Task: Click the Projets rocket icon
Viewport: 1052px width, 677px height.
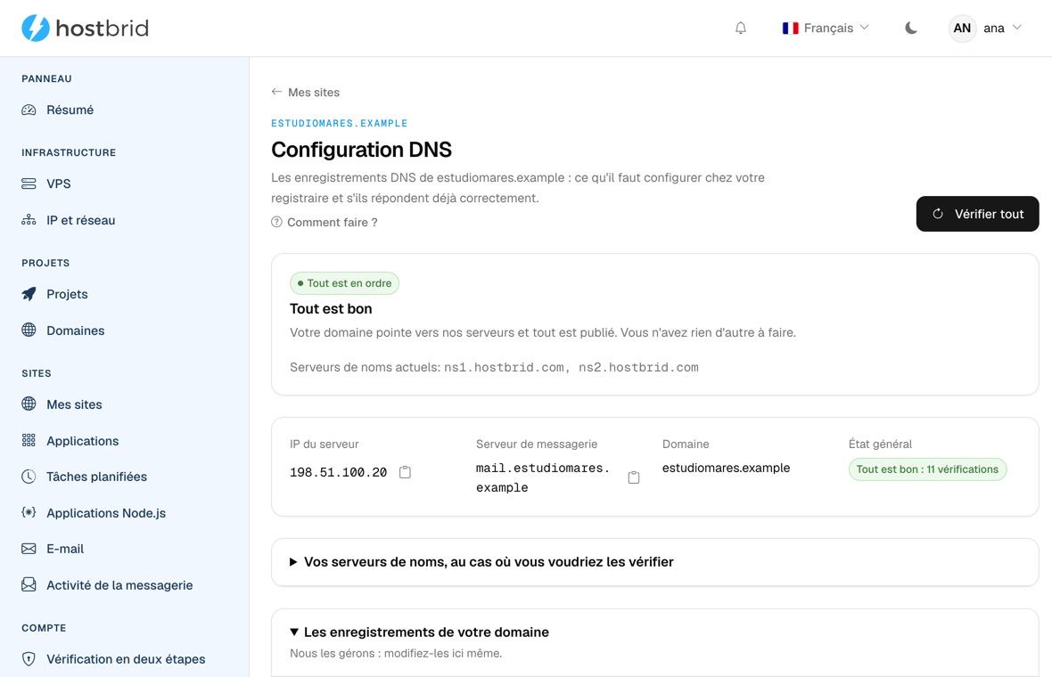Action: (29, 294)
